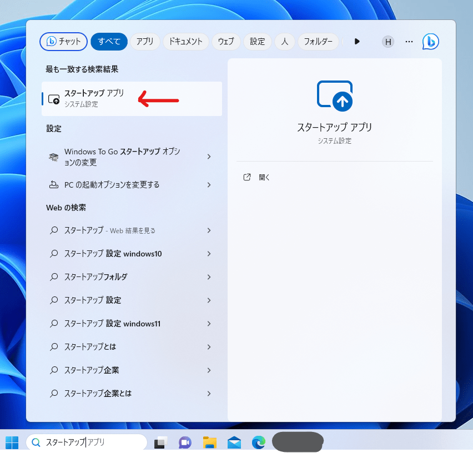This screenshot has width=473, height=453.
Task: Open the Windows Start button
Action: click(12, 442)
